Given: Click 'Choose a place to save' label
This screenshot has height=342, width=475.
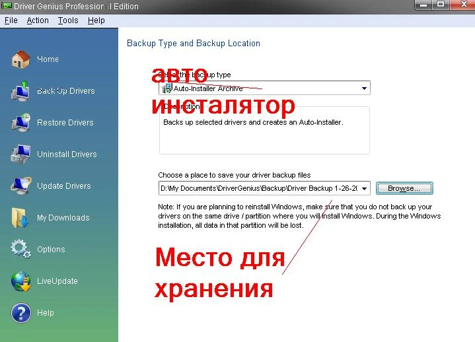Looking at the screenshot, I should [234, 175].
